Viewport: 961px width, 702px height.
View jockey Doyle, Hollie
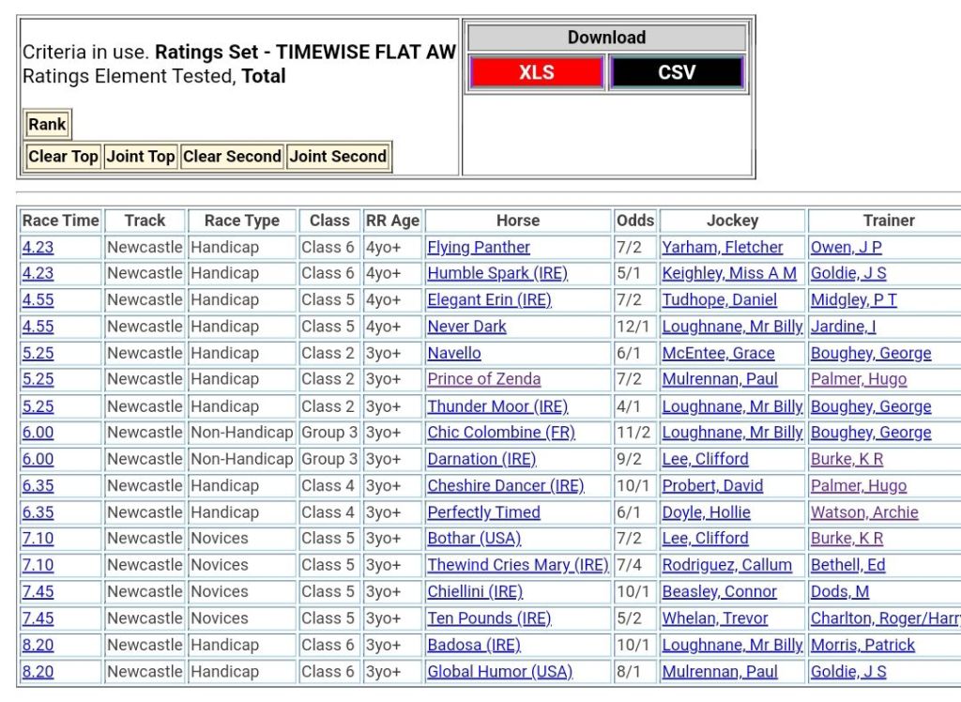[x=706, y=512]
